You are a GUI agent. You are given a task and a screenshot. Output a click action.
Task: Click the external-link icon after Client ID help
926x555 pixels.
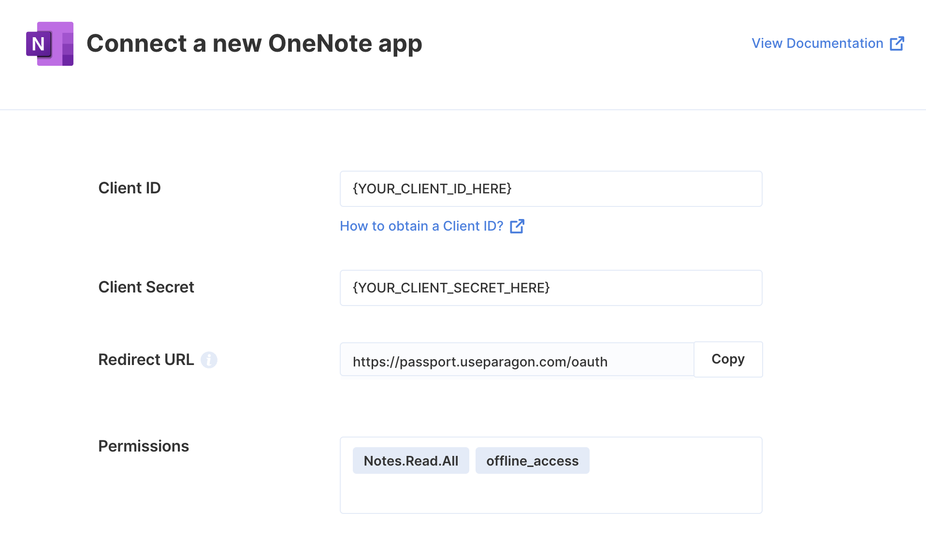[517, 226]
